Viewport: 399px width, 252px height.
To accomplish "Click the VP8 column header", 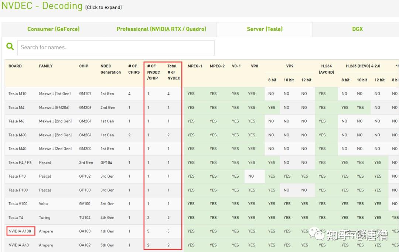I will (x=255, y=66).
